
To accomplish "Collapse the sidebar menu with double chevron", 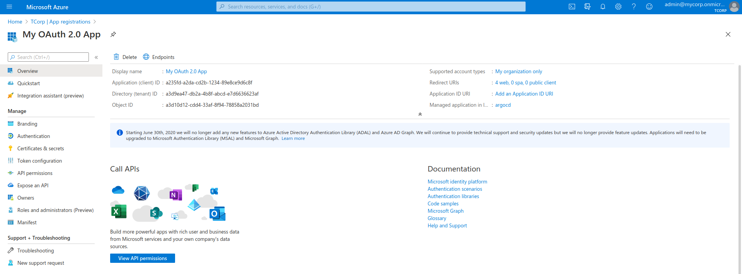I will point(96,57).
